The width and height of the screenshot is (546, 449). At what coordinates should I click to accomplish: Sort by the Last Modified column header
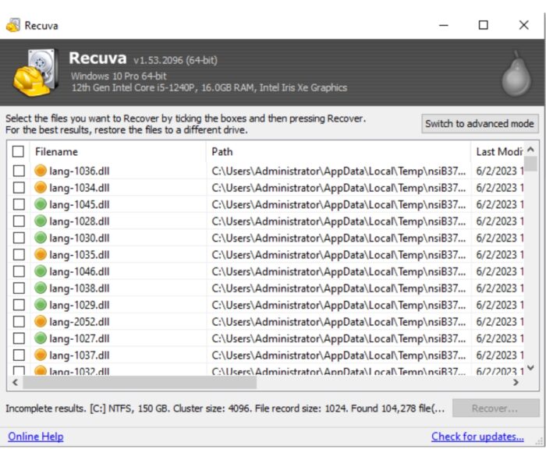[498, 152]
